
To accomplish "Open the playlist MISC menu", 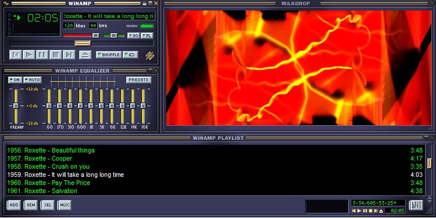I will (x=65, y=205).
